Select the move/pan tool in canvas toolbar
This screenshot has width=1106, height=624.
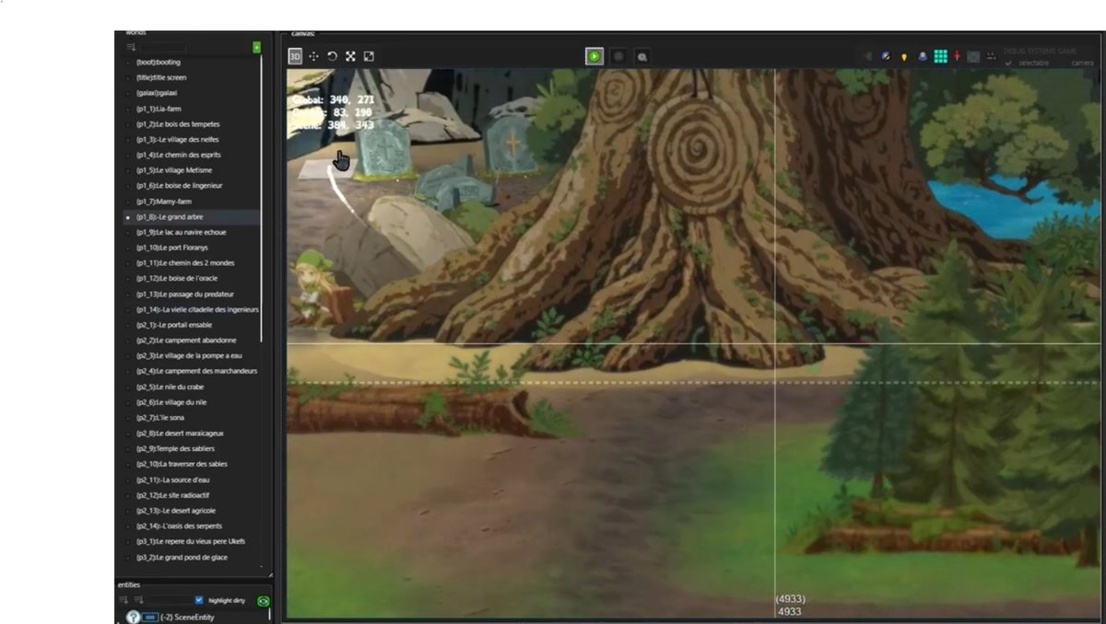pyautogui.click(x=313, y=56)
